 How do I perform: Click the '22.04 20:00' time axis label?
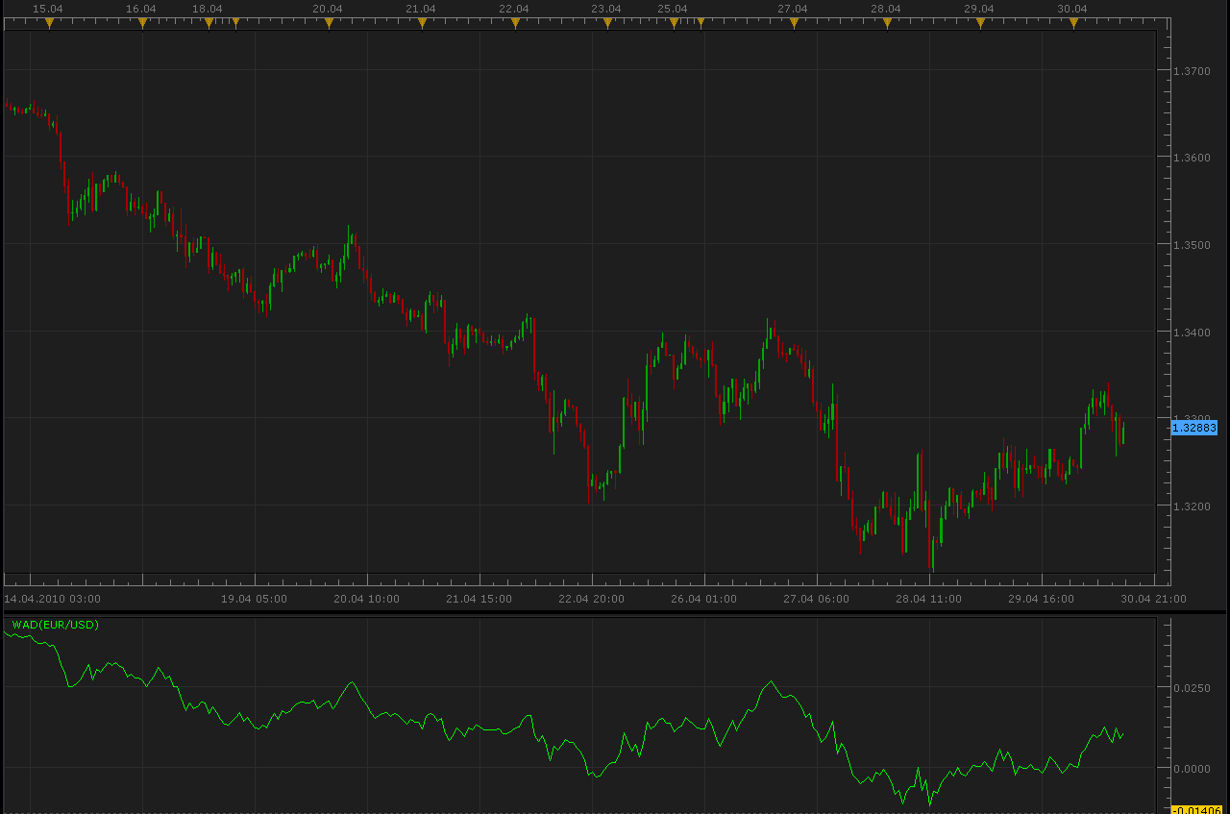click(591, 599)
